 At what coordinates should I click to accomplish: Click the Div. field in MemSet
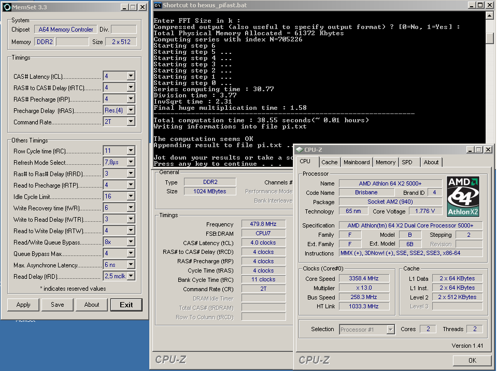[124, 30]
